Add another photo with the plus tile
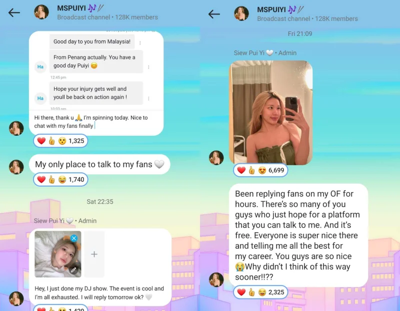 click(x=94, y=254)
